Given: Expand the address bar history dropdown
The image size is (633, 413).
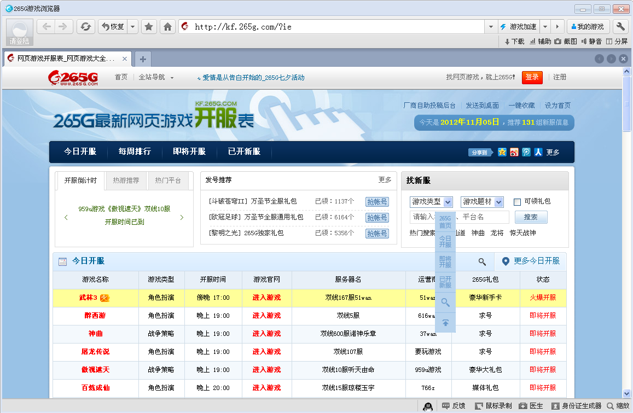Looking at the screenshot, I should (490, 27).
